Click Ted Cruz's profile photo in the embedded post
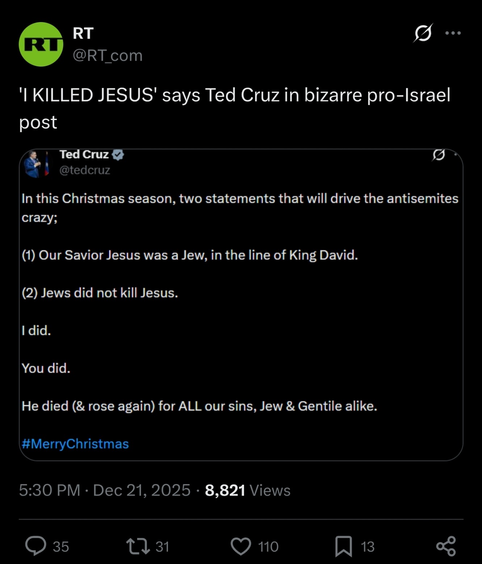The height and width of the screenshot is (564, 482). point(35,164)
